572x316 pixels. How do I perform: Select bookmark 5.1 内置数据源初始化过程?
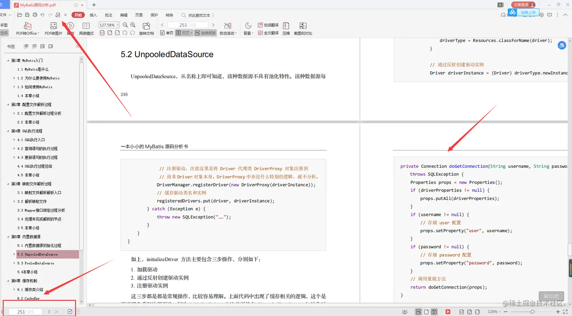pos(39,245)
